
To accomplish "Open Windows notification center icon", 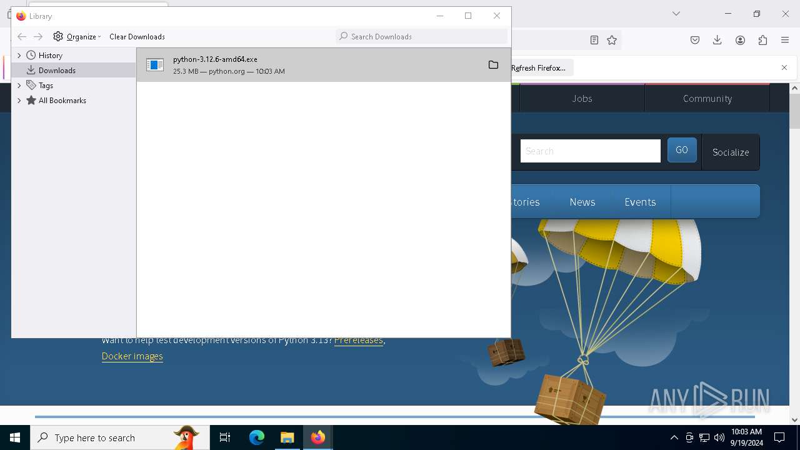I will click(x=779, y=437).
